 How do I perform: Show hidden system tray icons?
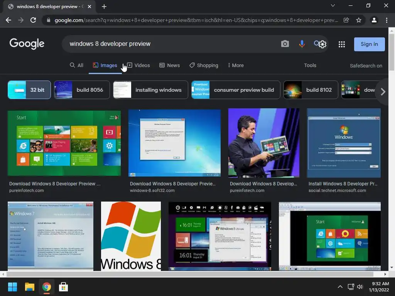tap(340, 287)
